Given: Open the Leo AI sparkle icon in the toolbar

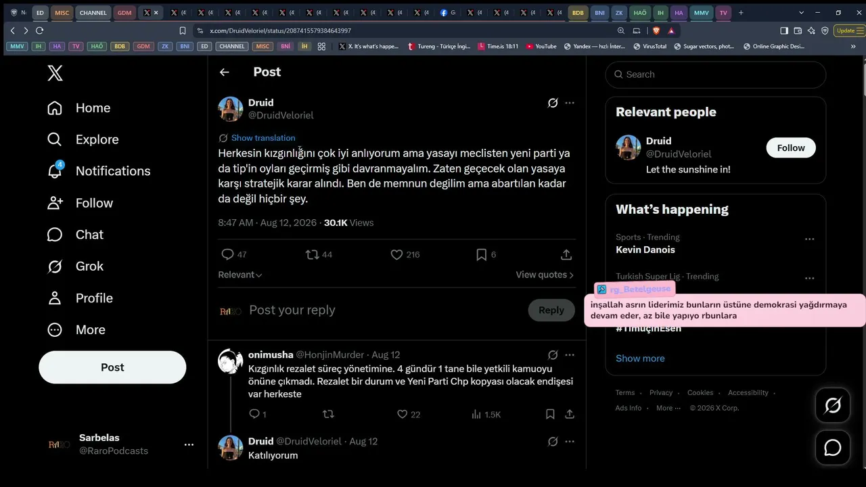Looking at the screenshot, I should point(811,30).
